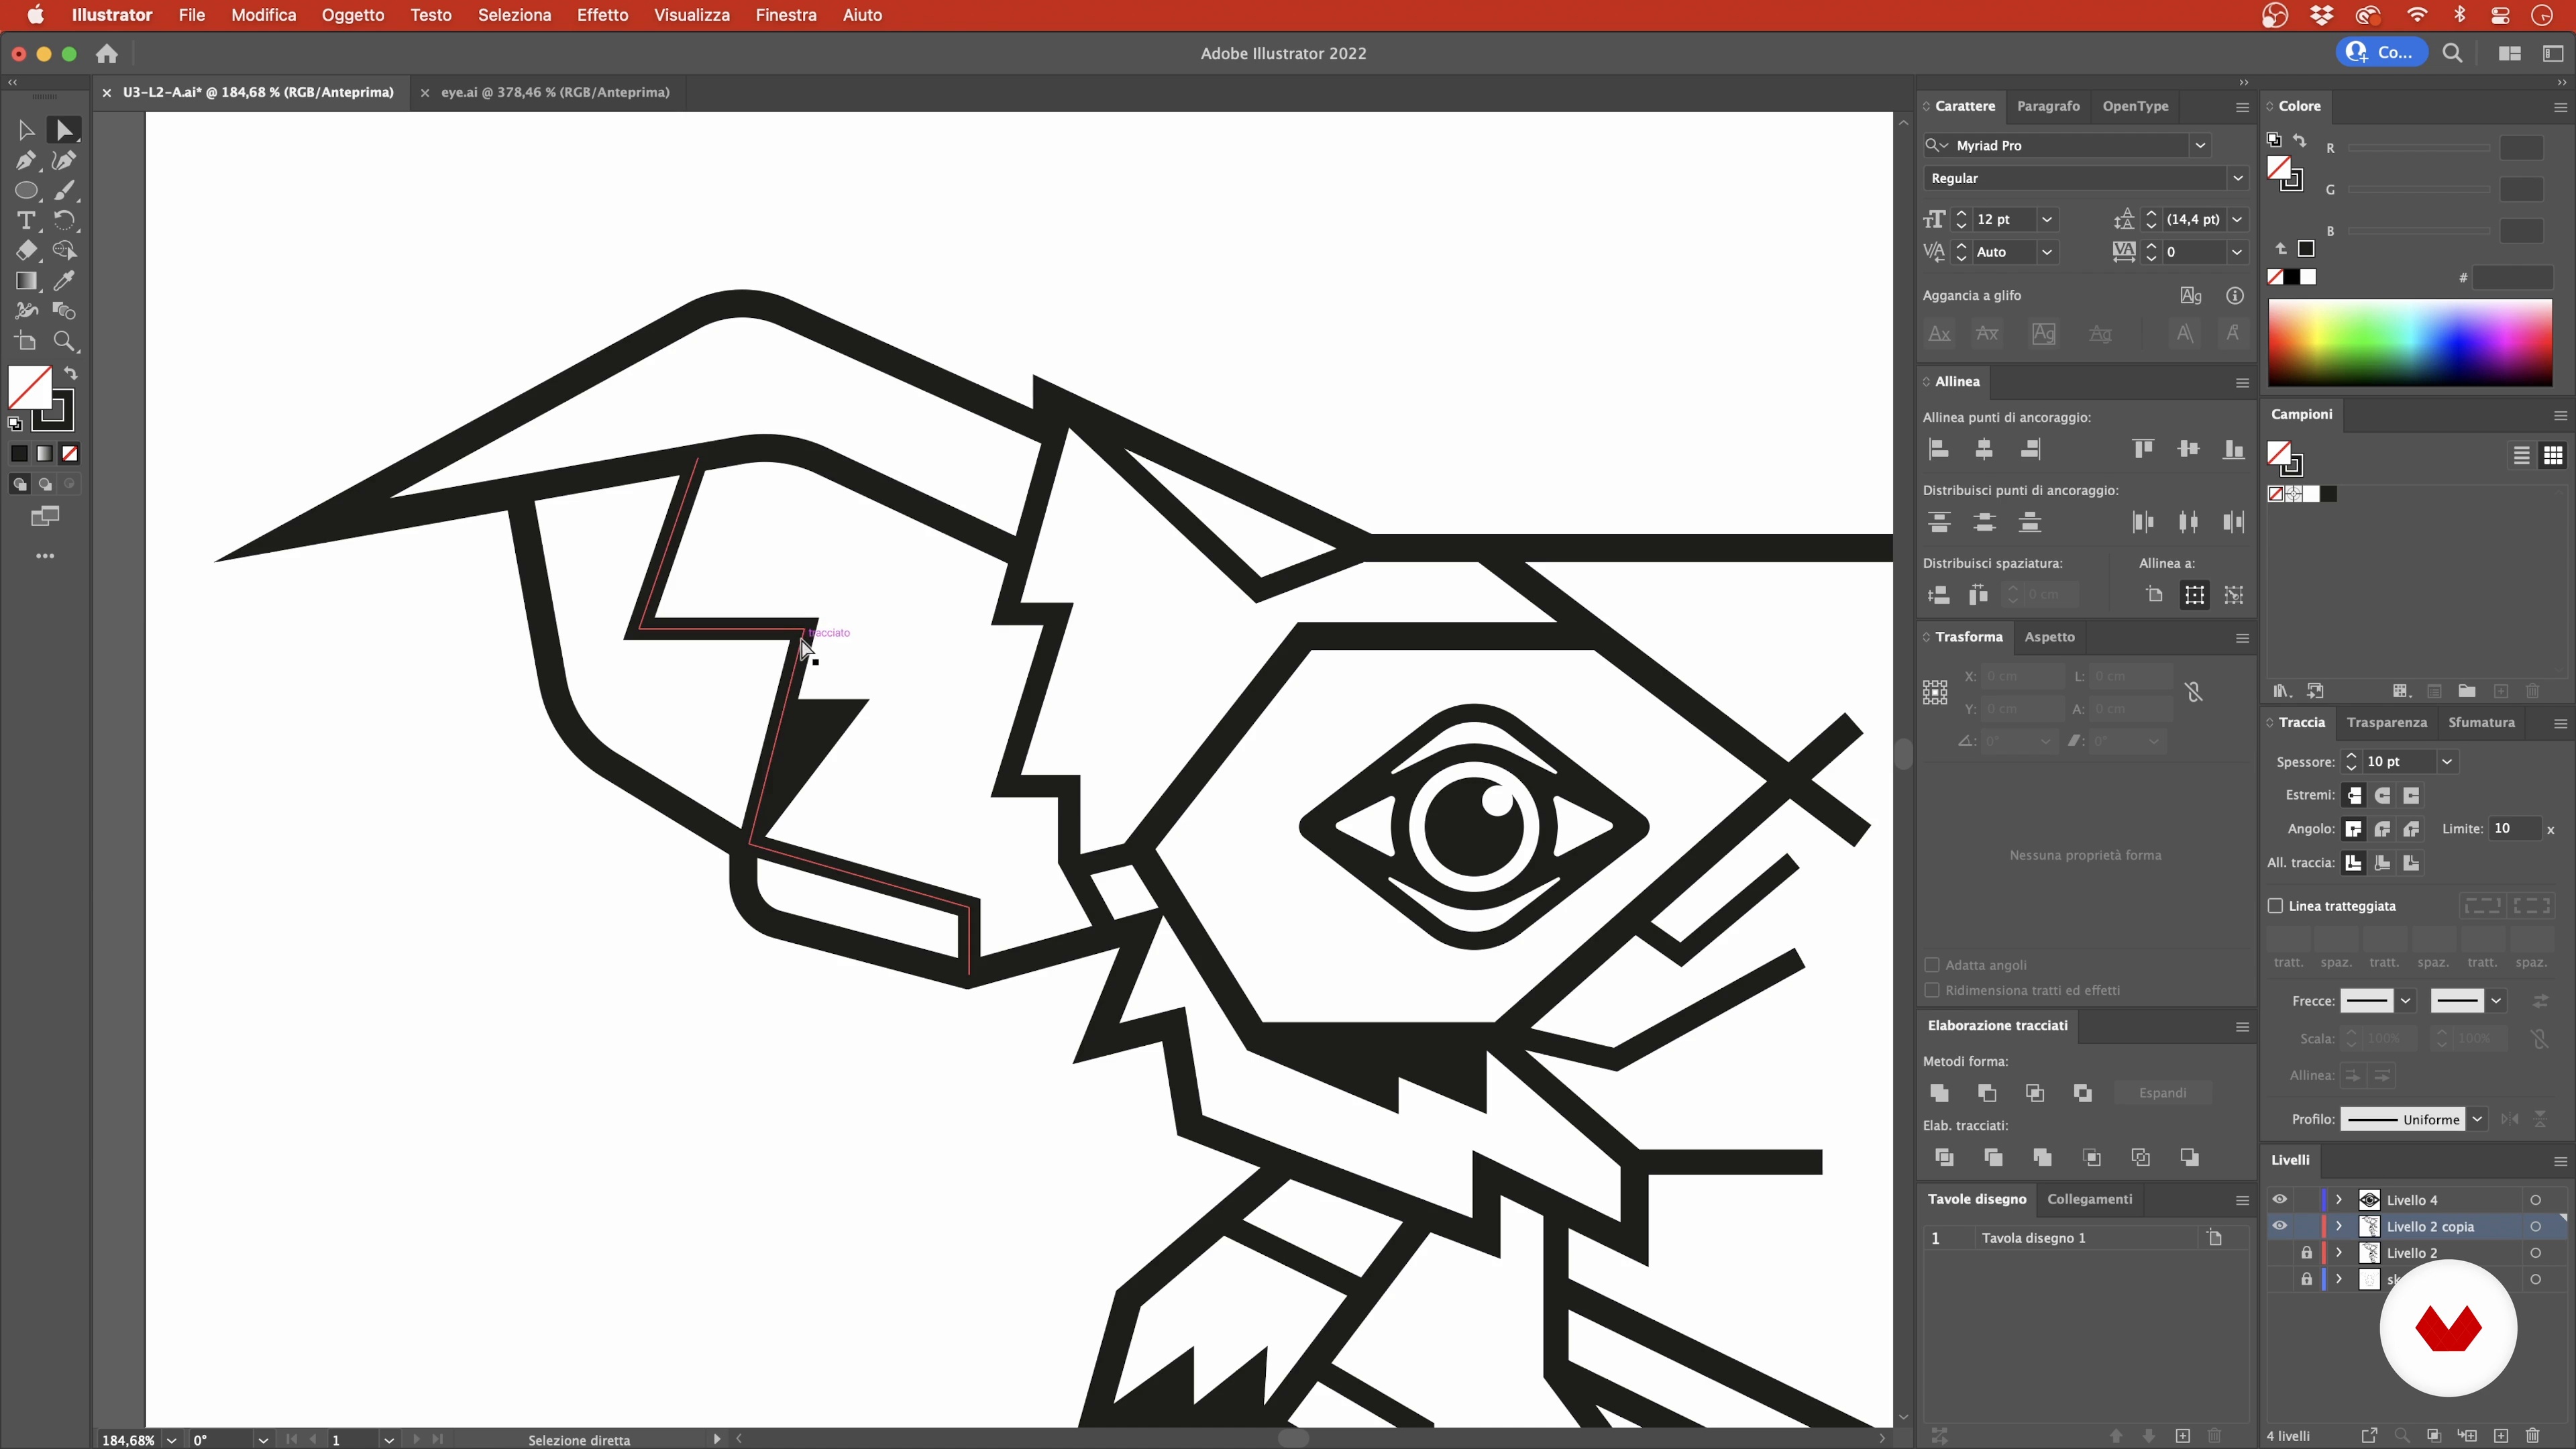Select the Ellipse tool

26,190
